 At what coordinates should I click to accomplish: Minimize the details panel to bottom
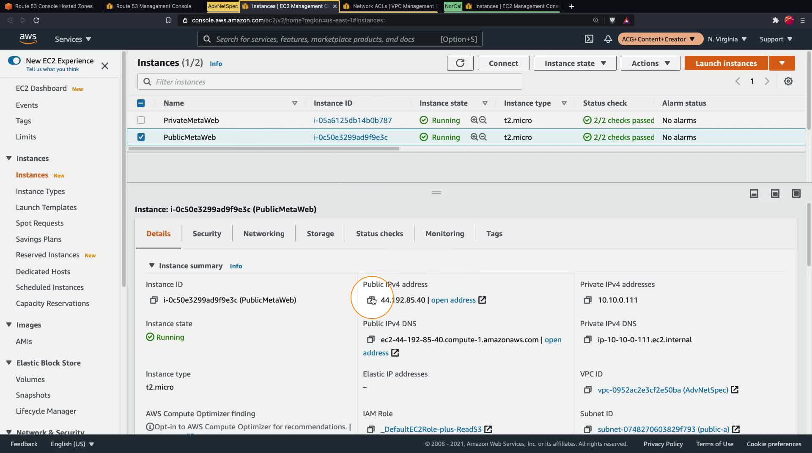754,194
